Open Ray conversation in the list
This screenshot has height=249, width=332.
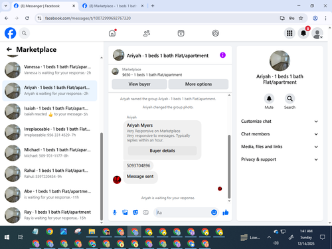pos(50,215)
